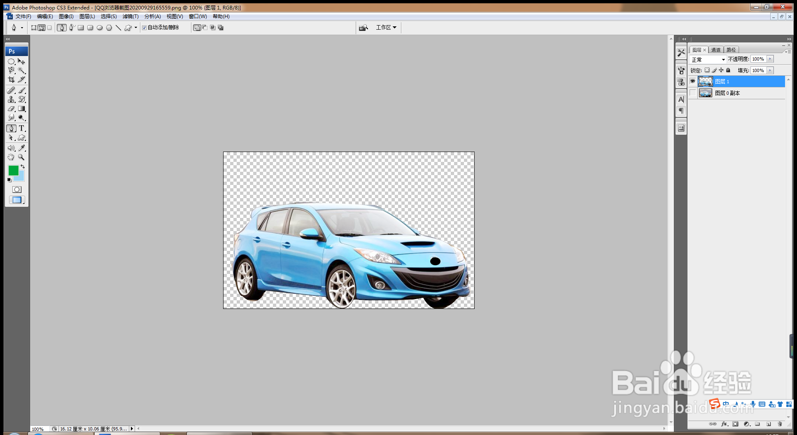
Task: Select the Hand tool
Action: [x=11, y=157]
